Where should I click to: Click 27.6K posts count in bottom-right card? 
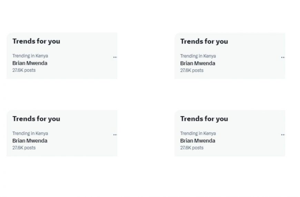[192, 148]
